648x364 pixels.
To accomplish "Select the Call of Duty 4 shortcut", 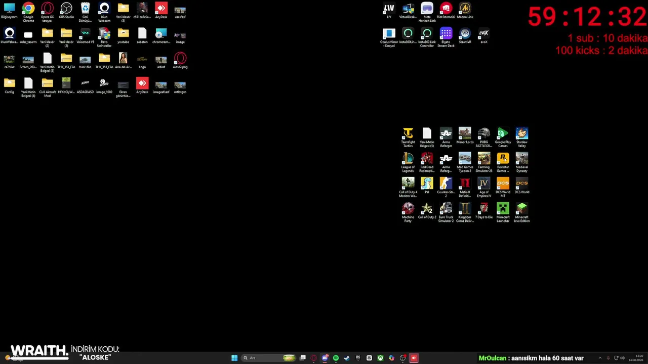I will click(408, 188).
